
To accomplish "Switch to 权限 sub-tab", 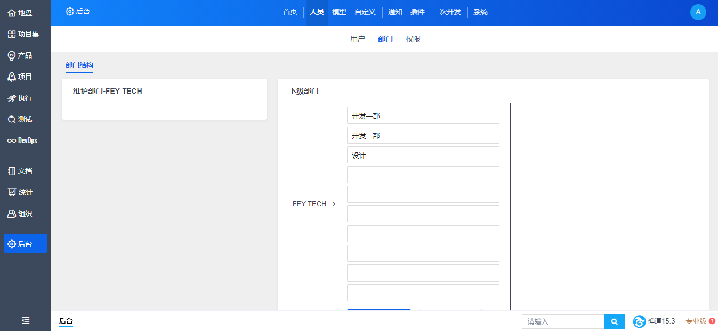I will (413, 39).
